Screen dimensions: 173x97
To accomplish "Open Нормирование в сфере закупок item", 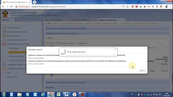I will coord(17,40).
